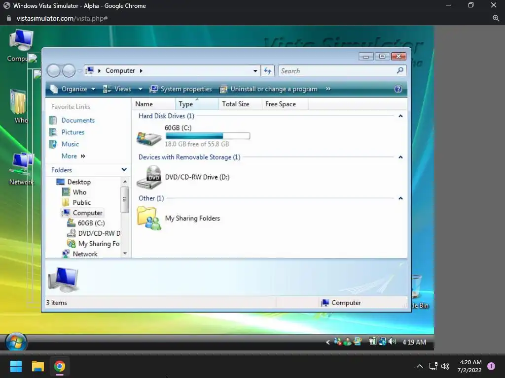Select Who in the folder tree
Viewport: 505px width, 378px height.
[79, 192]
